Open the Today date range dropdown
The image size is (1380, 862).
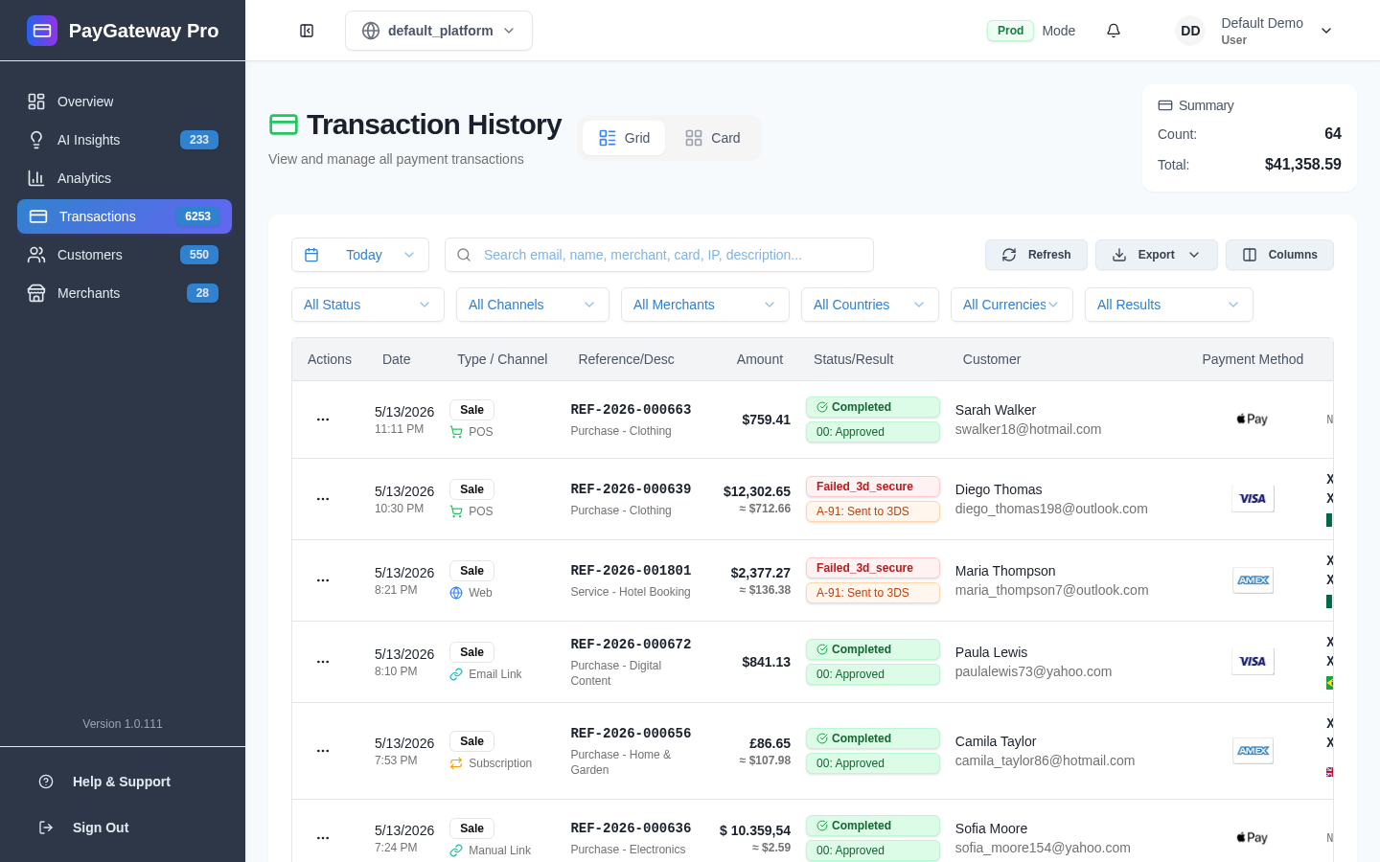point(360,255)
